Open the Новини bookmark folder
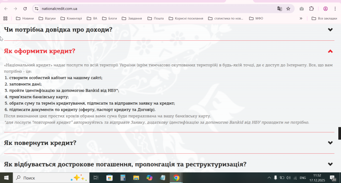This screenshot has height=183, width=341. point(25,19)
